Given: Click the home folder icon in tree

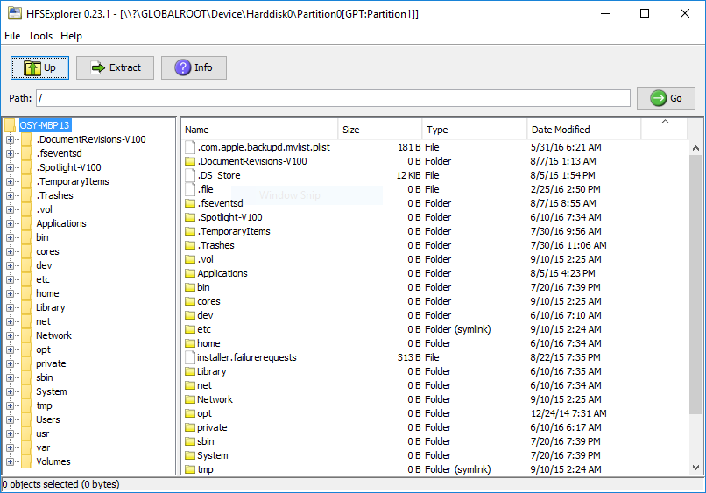Looking at the screenshot, I should coord(27,293).
